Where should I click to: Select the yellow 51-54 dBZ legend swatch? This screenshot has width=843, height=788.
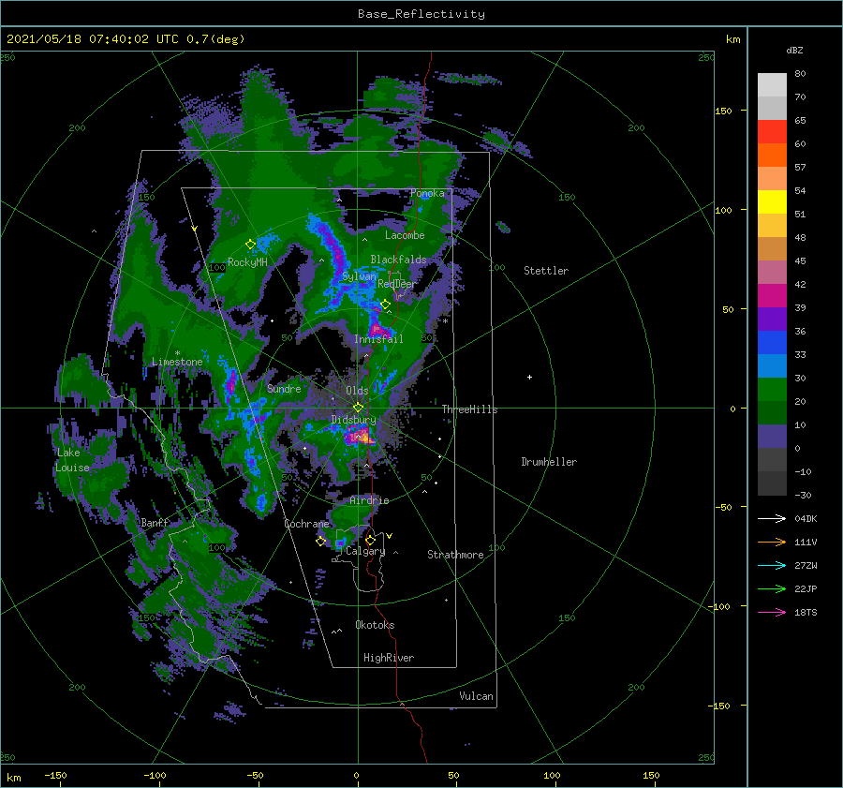coord(772,202)
